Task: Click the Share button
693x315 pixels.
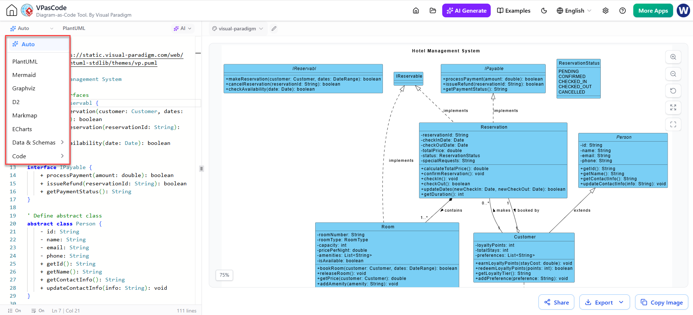Action: tap(557, 302)
